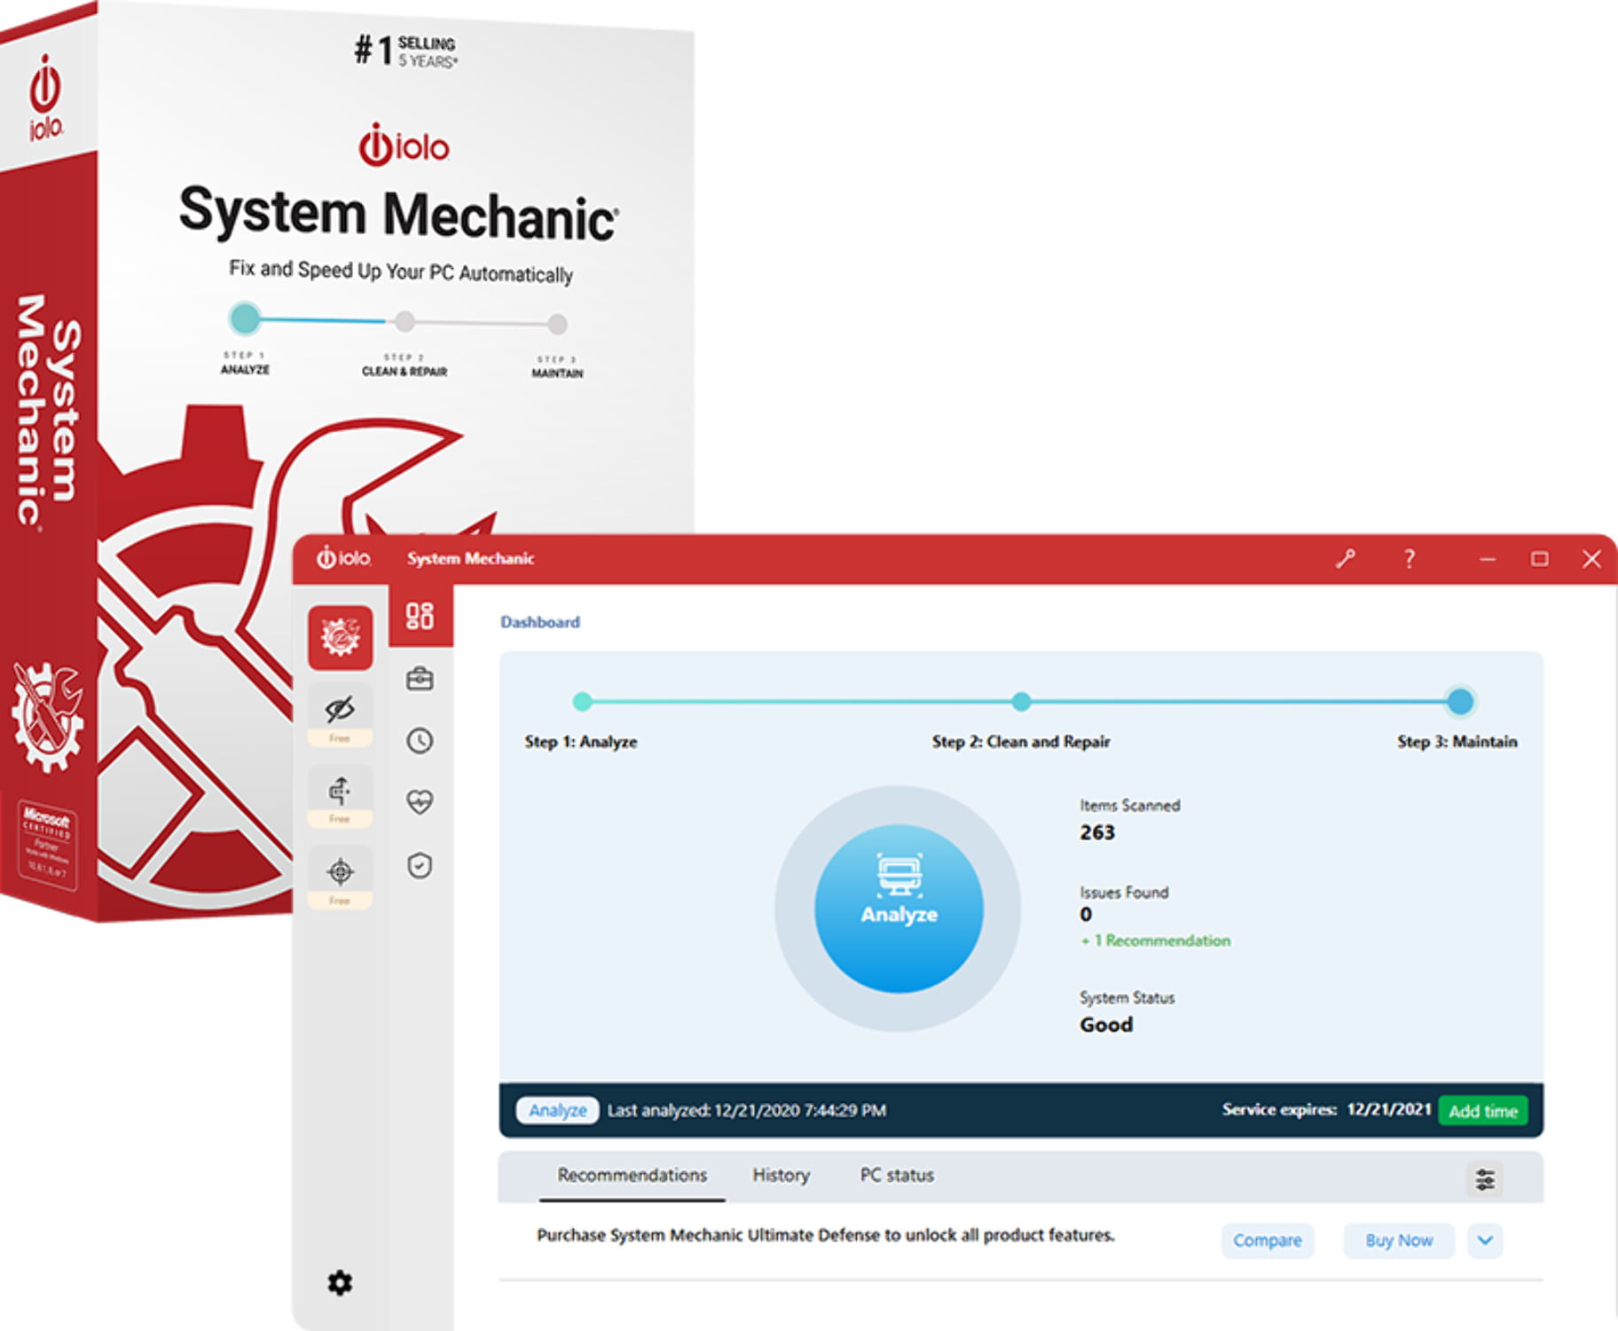
Task: Expand the chevron next to Buy Now
Action: click(x=1485, y=1240)
